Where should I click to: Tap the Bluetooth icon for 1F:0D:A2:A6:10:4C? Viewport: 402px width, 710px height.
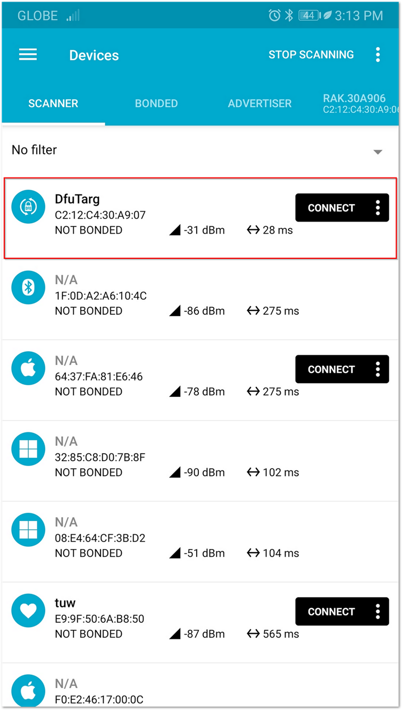(x=29, y=288)
